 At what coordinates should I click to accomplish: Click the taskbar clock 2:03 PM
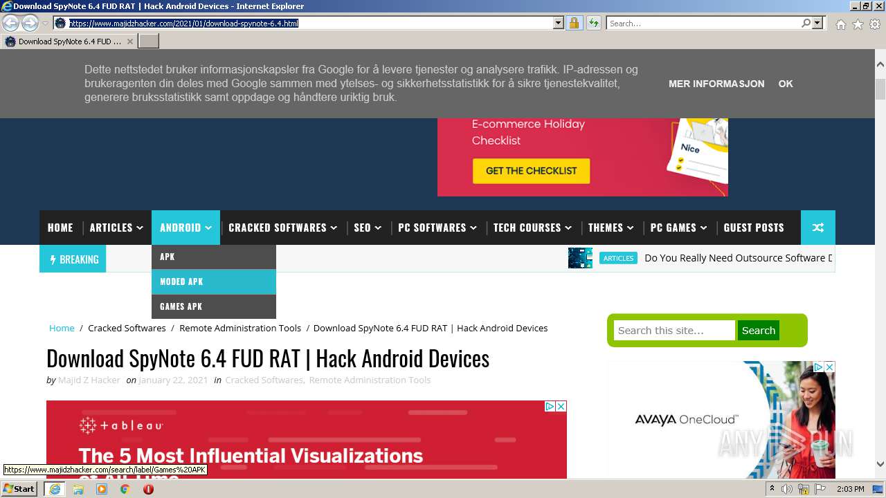(x=850, y=489)
